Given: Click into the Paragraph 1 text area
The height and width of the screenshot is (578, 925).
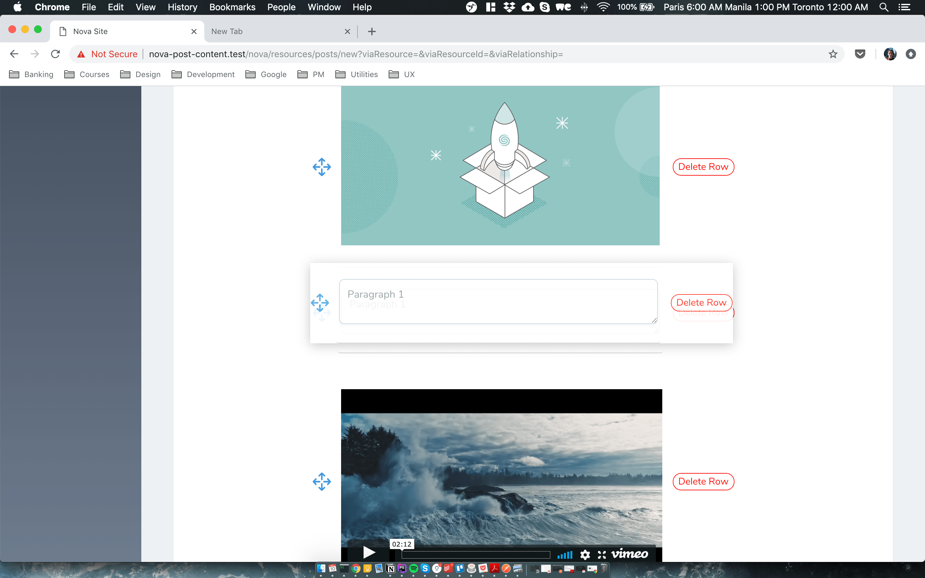Looking at the screenshot, I should (498, 302).
